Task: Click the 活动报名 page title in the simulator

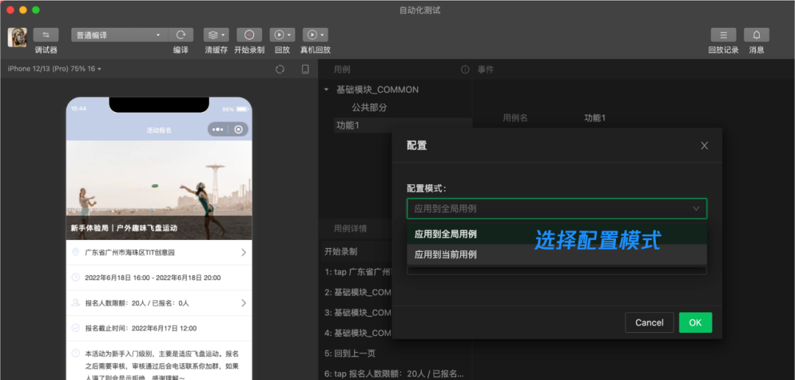Action: [x=159, y=130]
